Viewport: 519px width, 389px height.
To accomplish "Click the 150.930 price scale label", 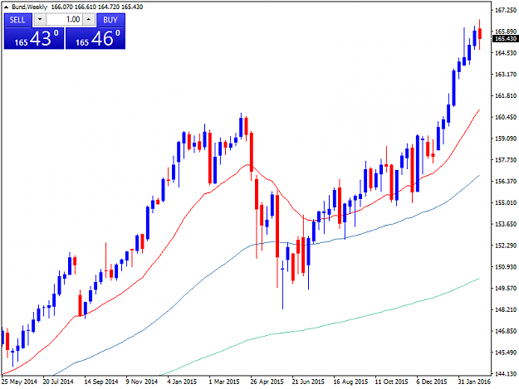I will point(506,267).
